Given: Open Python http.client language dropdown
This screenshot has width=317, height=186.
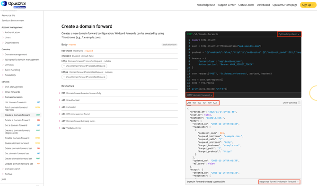Looking at the screenshot, I should [289, 34].
